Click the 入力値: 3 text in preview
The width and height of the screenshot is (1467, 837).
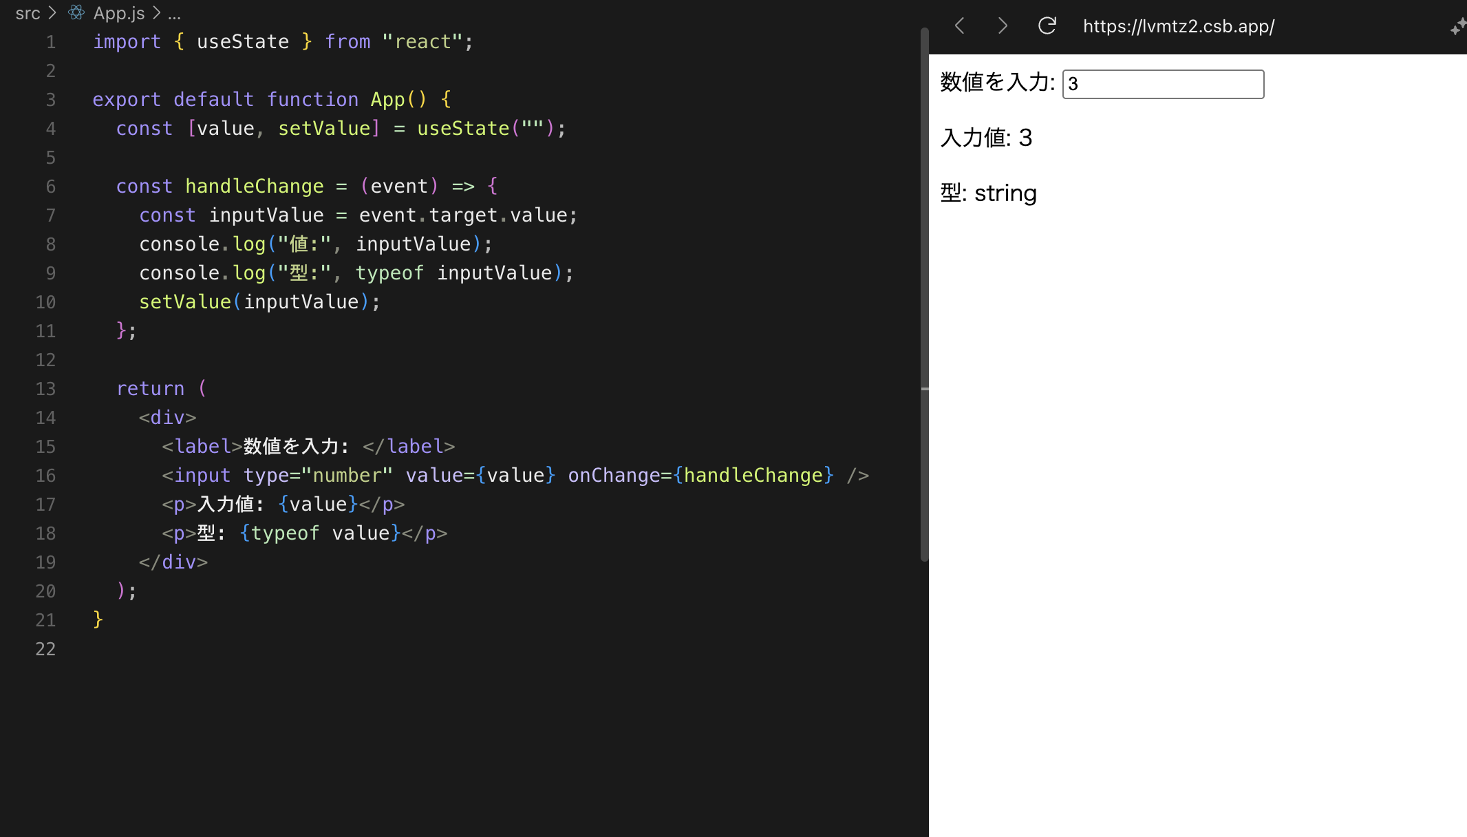(x=986, y=138)
